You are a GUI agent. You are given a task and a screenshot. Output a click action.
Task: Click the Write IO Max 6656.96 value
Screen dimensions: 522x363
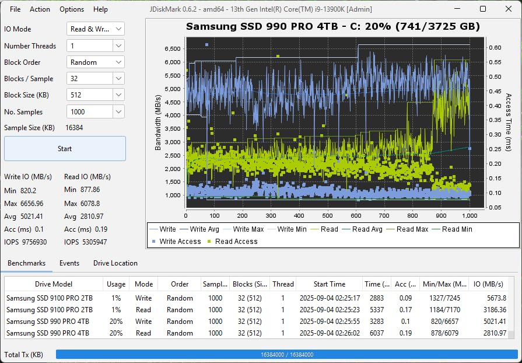[31, 204]
